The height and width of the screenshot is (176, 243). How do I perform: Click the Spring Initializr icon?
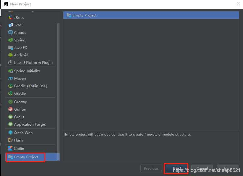11,71
